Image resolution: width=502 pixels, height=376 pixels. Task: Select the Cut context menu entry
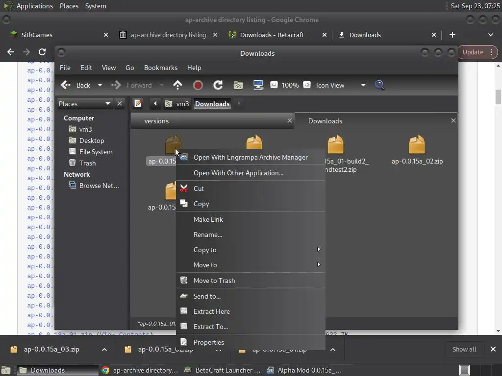(251, 188)
